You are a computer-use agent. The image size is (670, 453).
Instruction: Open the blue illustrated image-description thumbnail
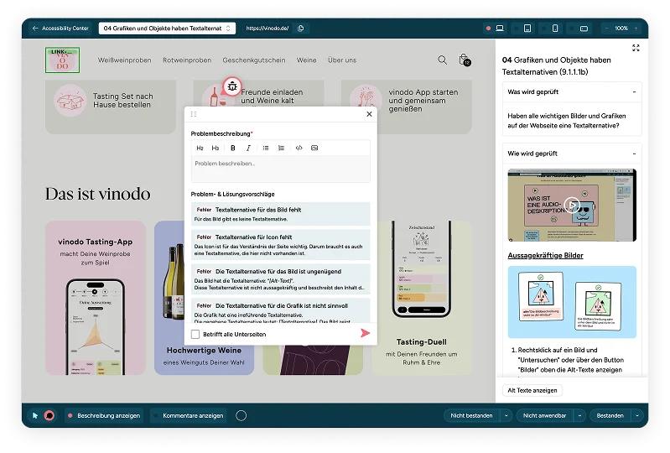tap(572, 302)
